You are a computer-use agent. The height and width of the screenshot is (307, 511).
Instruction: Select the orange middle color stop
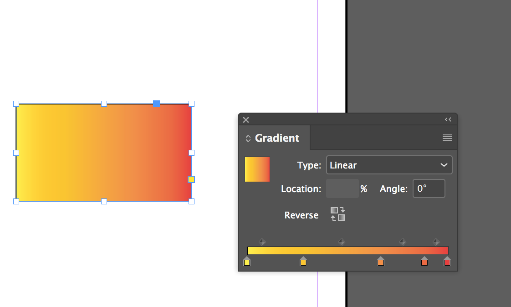[381, 262]
